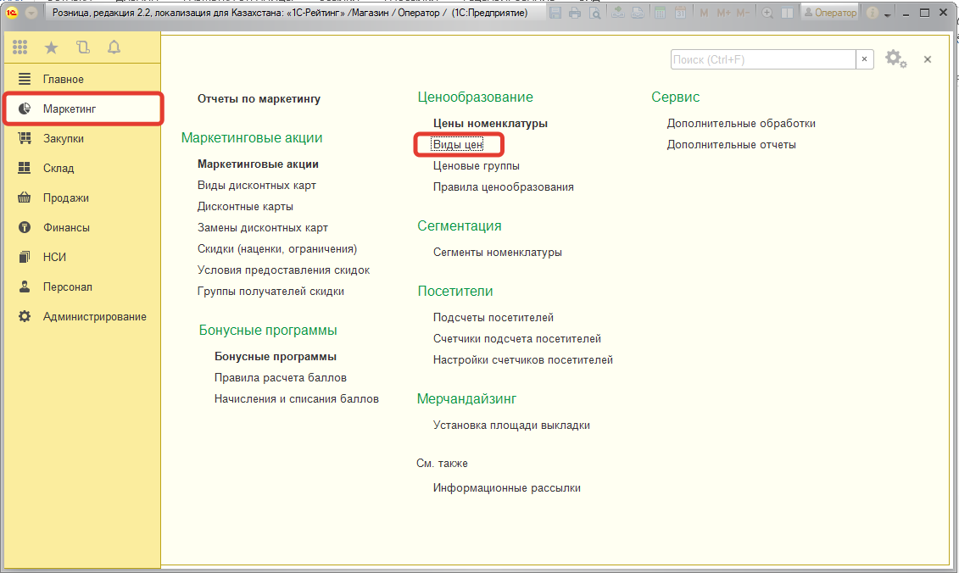This screenshot has height=573, width=959.
Task: Open the History icon
Action: pyautogui.click(x=82, y=48)
